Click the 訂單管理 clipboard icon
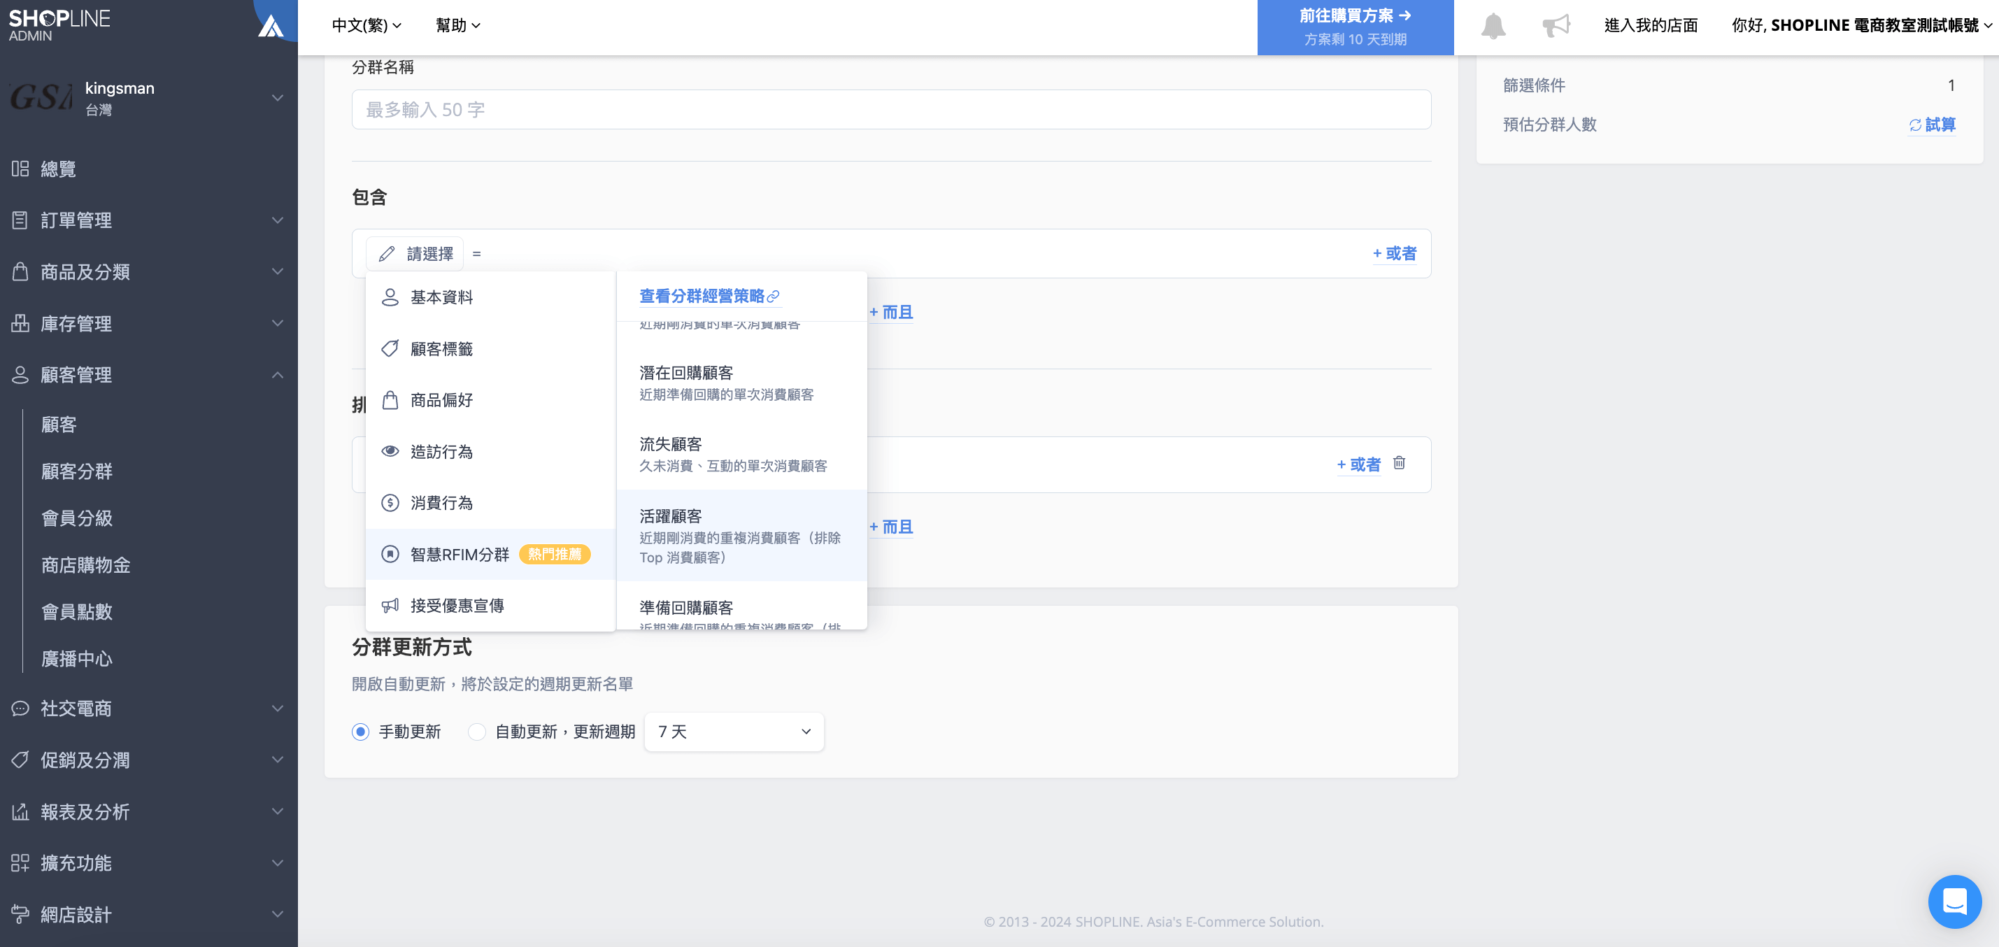The image size is (1999, 947). tap(20, 220)
